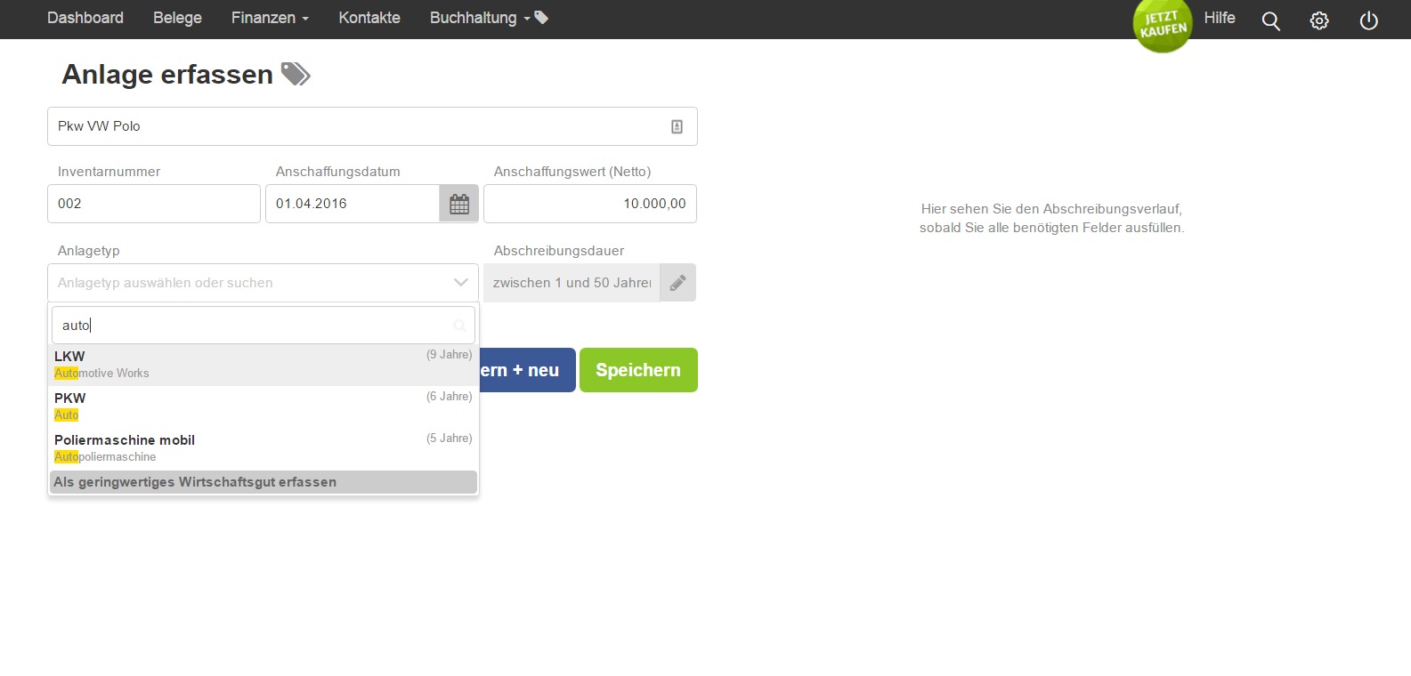Open settings via the gear icon

click(x=1319, y=20)
